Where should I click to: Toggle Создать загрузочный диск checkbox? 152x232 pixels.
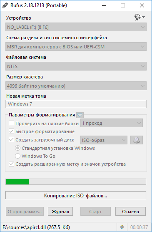coord(11,140)
